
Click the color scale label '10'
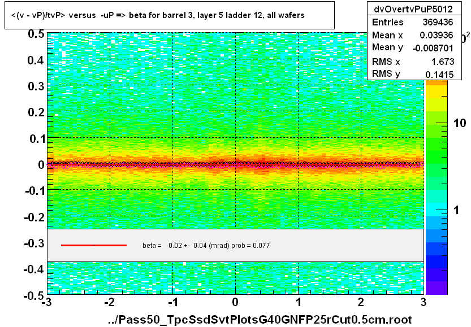(x=460, y=123)
